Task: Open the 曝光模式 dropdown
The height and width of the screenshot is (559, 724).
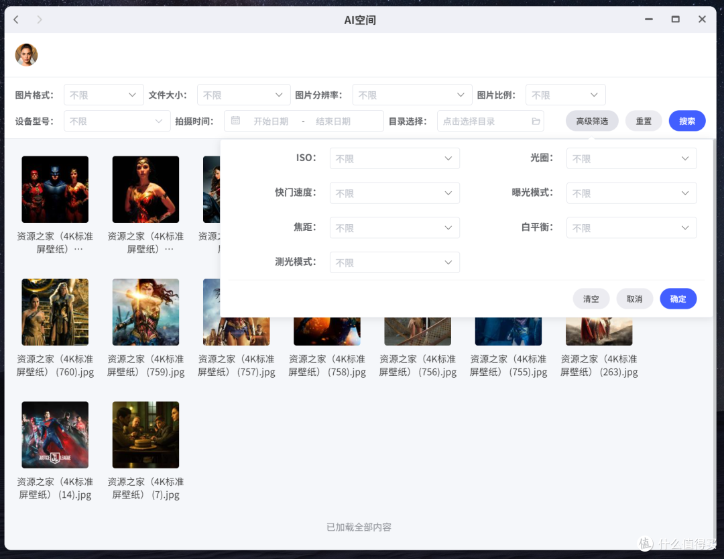Action: tap(631, 193)
